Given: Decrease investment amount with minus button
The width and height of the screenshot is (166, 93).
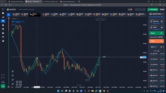Looking at the screenshot, I should pyautogui.click(x=151, y=28).
